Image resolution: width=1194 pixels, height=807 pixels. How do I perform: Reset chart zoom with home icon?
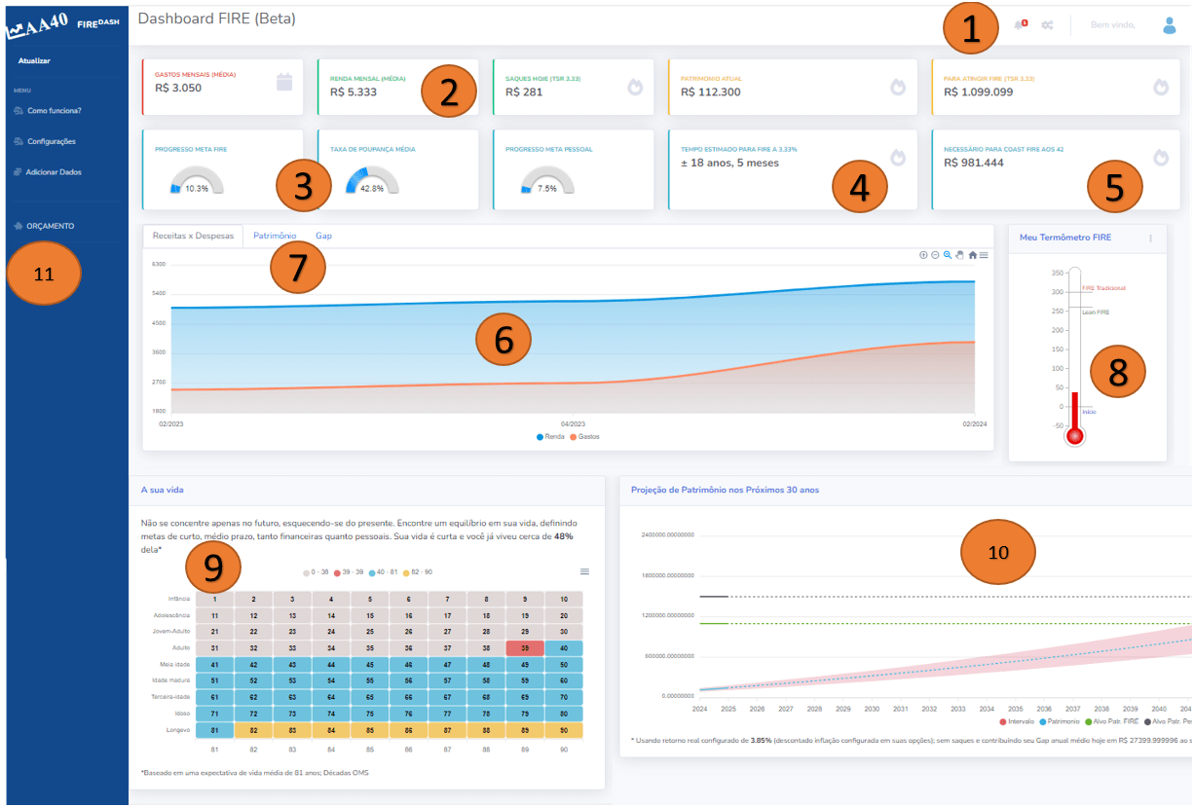972,255
